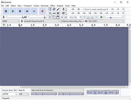Image resolution: width=131 pixels, height=100 pixels.
Task: Open the Start and End of Selection dropdown
Action: [58, 90]
